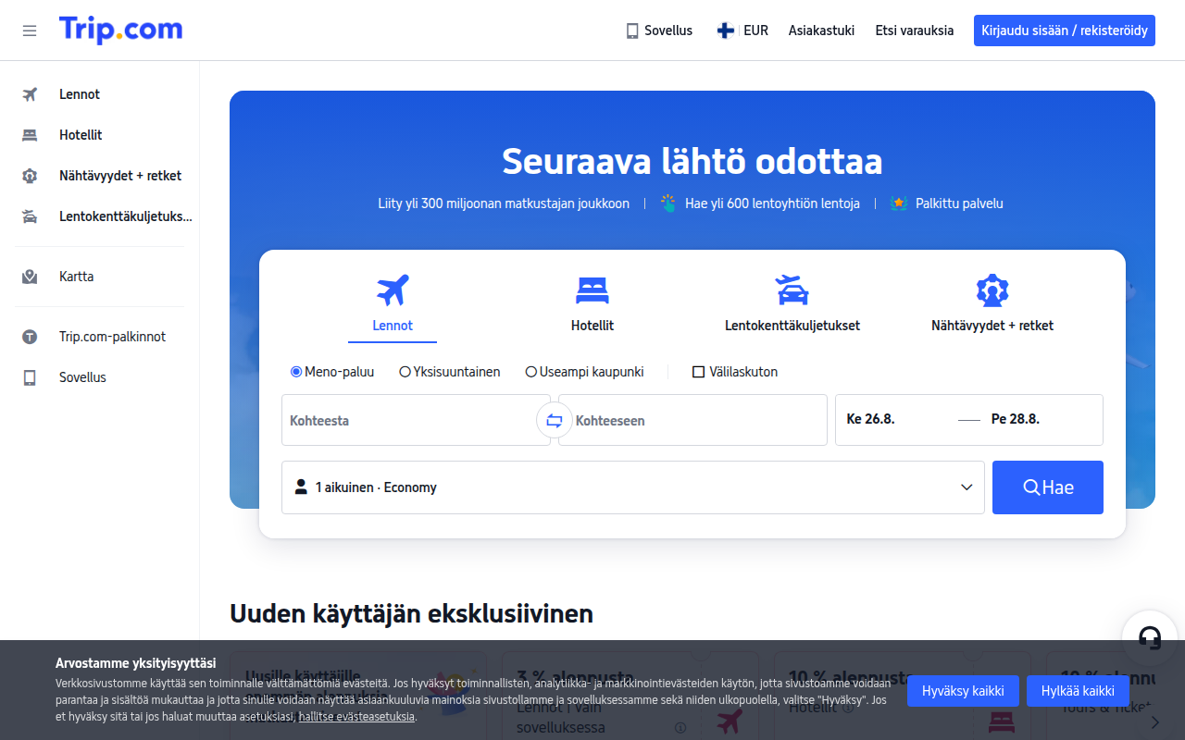Click the Hotellit sidebar label
Viewport: 1185px width, 740px height.
tap(81, 135)
